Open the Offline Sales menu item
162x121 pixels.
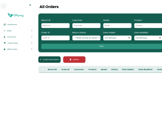point(12,49)
